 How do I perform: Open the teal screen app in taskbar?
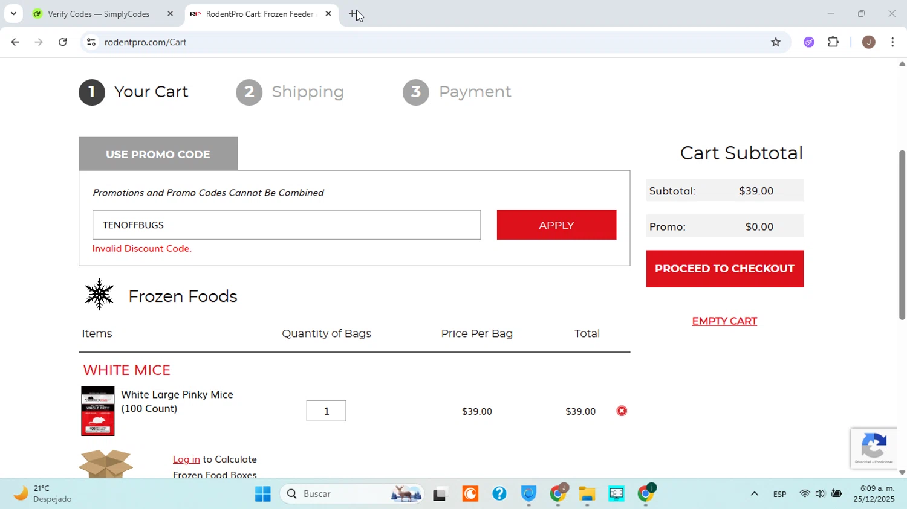click(616, 494)
